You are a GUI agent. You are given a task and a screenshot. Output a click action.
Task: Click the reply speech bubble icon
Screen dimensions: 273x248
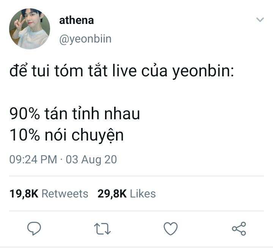[x=34, y=228]
